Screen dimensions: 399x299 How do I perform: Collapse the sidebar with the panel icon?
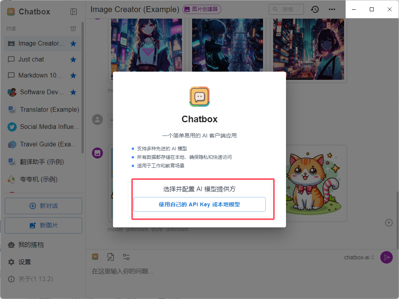[74, 12]
